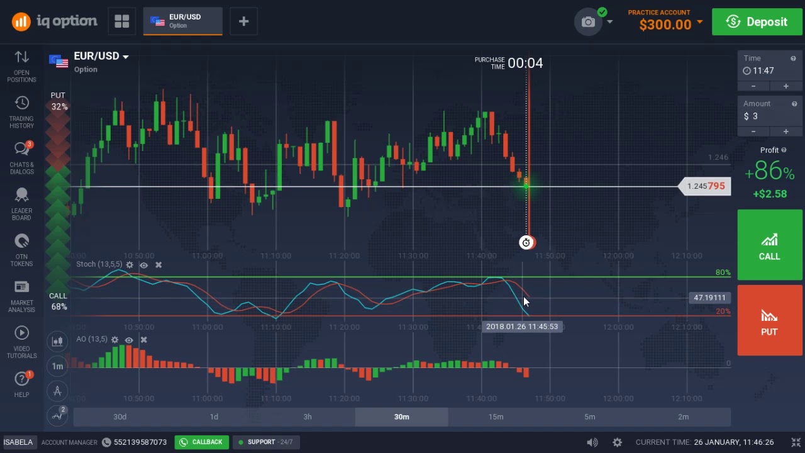Select the EUR/USD Option tab
Screen dimensions: 805x453
point(183,21)
